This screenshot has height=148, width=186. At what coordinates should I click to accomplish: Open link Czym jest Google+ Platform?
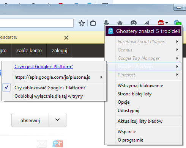(x=44, y=67)
